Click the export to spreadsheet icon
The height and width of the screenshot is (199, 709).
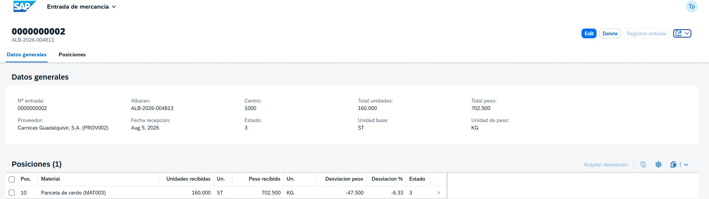tap(673, 164)
